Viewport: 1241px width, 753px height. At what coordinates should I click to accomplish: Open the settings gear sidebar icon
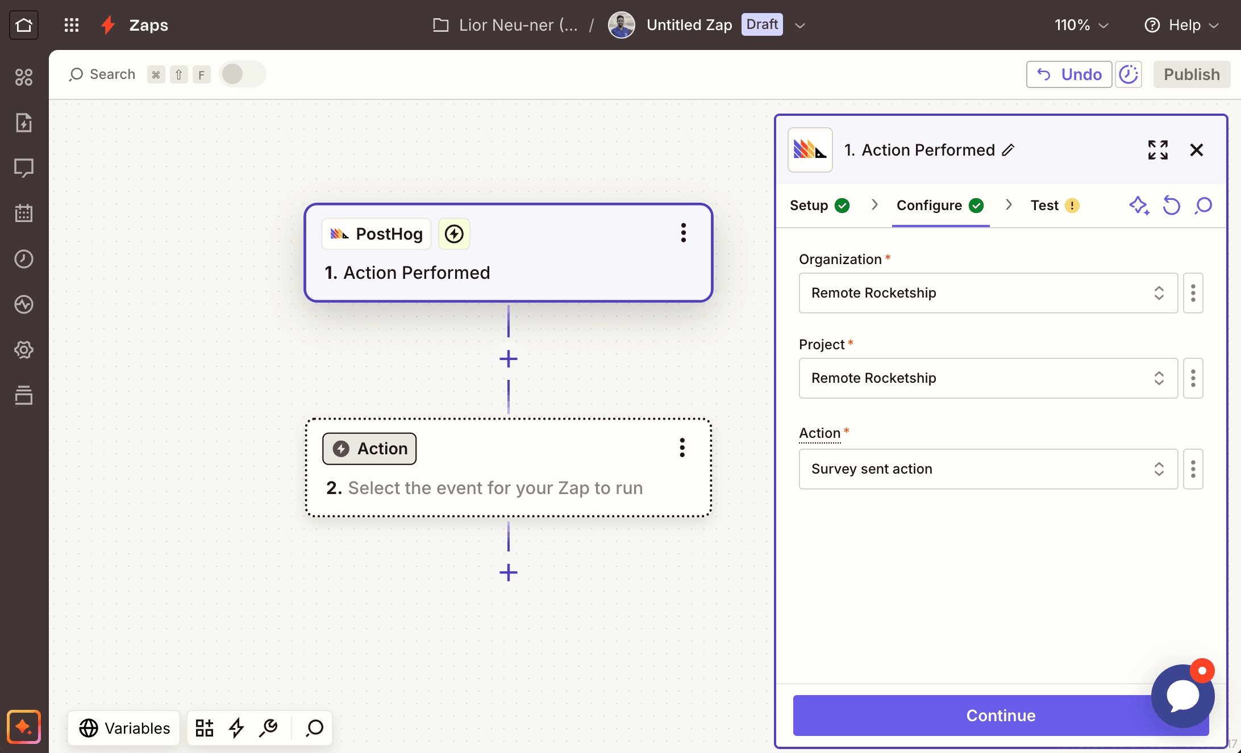[x=24, y=350]
